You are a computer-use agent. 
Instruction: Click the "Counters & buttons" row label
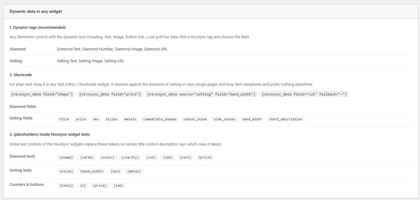click(27, 184)
